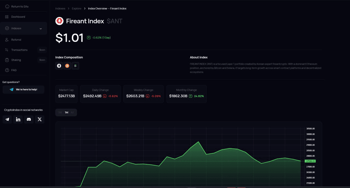The height and width of the screenshot is (188, 350).
Task: Open the X social network icon
Action: (x=39, y=119)
